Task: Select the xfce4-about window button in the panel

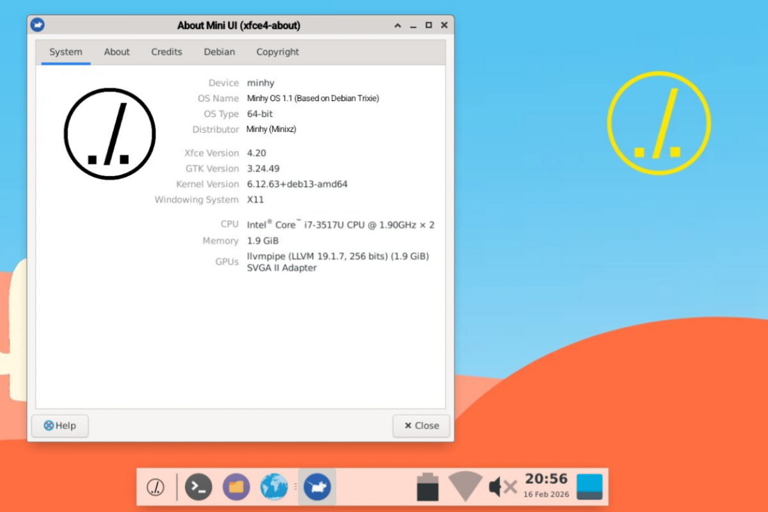Action: (317, 487)
